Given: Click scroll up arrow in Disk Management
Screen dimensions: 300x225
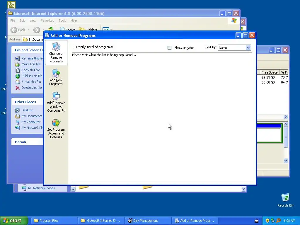Looking at the screenshot, I should click(x=286, y=124).
